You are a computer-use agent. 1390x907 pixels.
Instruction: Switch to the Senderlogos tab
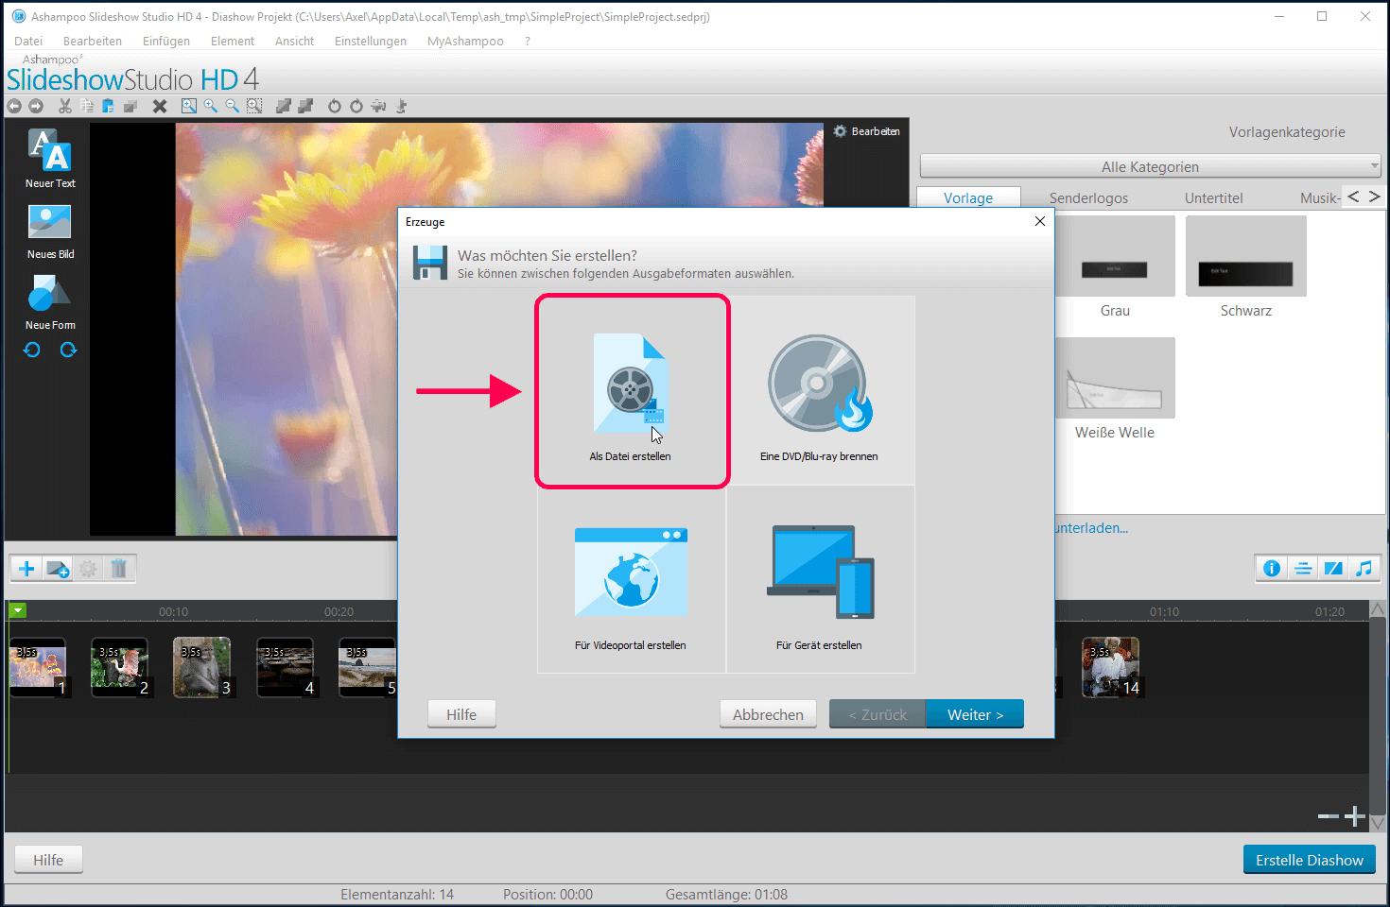click(x=1088, y=197)
